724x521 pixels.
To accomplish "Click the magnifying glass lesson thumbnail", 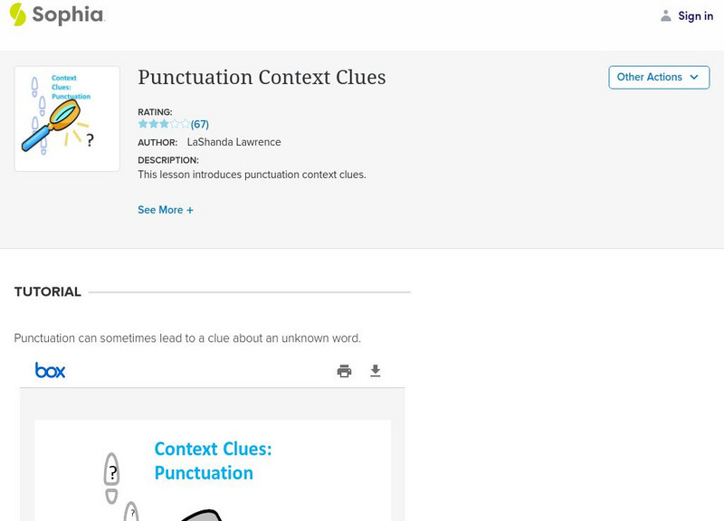I will [x=67, y=118].
